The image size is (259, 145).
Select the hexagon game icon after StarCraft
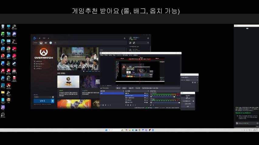tap(50, 43)
